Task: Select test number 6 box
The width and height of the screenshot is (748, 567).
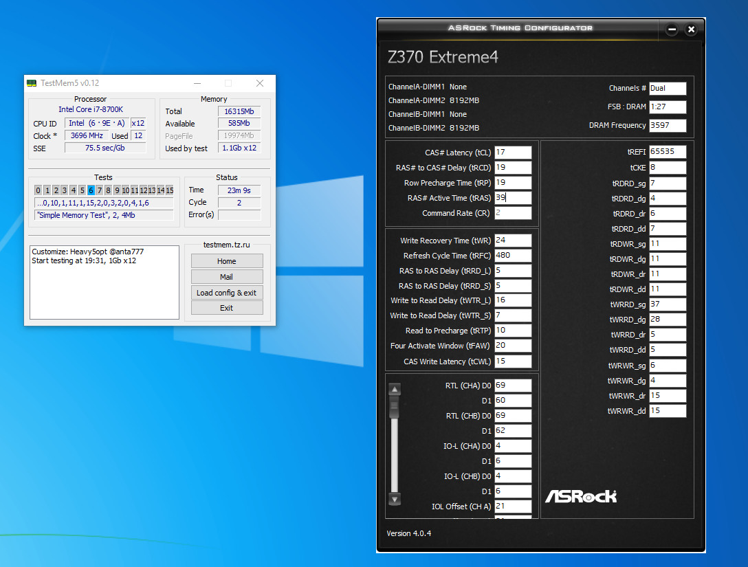Action: [91, 190]
